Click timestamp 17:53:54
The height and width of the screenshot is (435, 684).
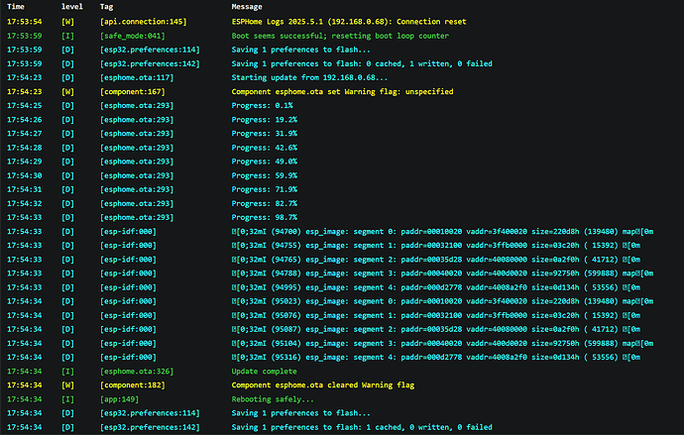pyautogui.click(x=25, y=22)
